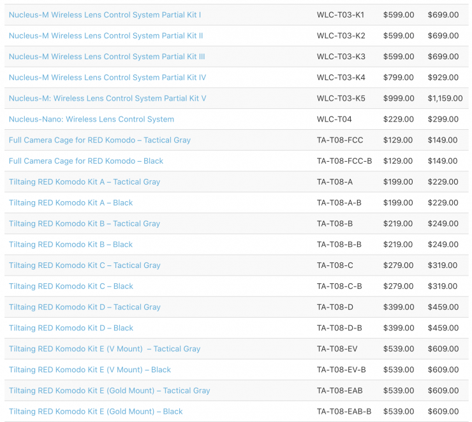Image resolution: width=472 pixels, height=422 pixels.
Task: Select Nucleus-M Partial Kit IV product link
Action: point(107,78)
